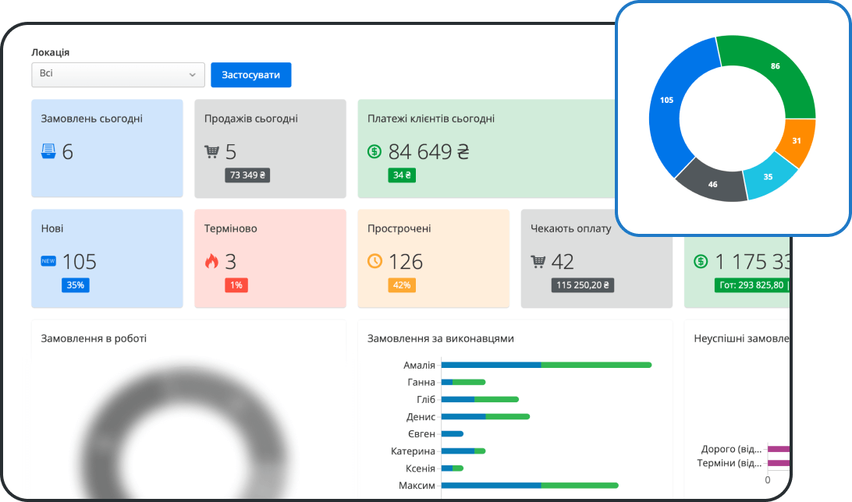Click the cart icon in Чекають оплату card
The width and height of the screenshot is (852, 502).
coord(538,261)
